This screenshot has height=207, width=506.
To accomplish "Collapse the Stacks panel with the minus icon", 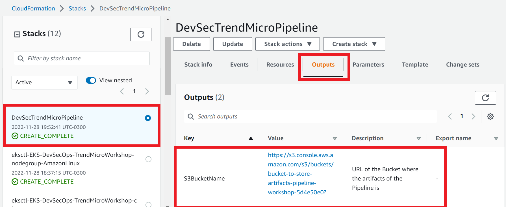I will (17, 34).
